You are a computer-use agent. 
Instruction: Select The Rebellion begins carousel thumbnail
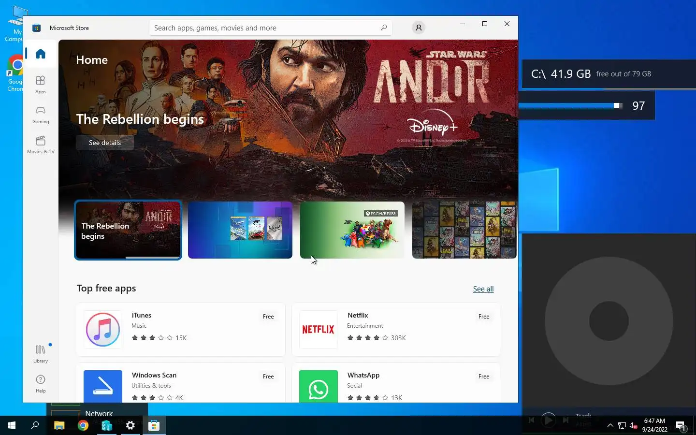click(128, 230)
